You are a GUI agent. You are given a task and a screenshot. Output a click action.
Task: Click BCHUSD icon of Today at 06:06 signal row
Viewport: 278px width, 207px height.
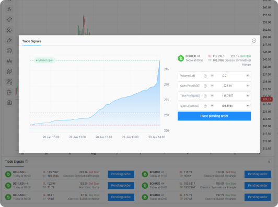(x=145, y=186)
